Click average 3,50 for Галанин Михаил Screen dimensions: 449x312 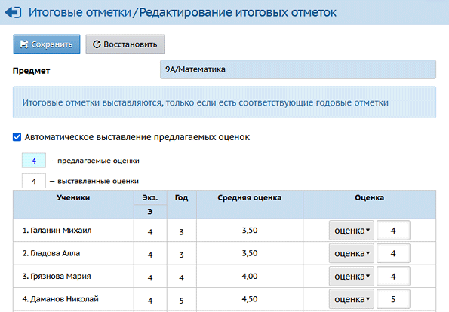click(250, 230)
